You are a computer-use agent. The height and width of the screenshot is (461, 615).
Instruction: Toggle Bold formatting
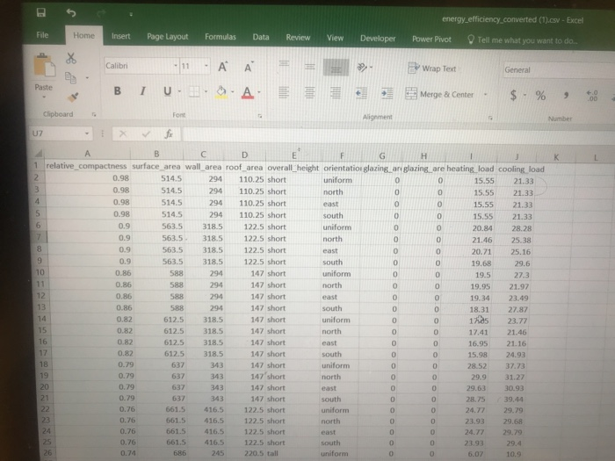[x=117, y=91]
